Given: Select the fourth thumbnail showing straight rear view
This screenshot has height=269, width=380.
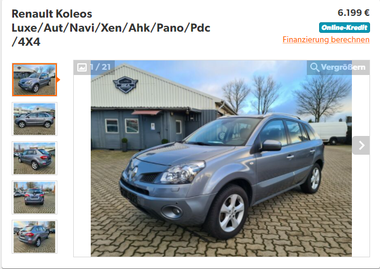Looking at the screenshot, I should 35,198.
